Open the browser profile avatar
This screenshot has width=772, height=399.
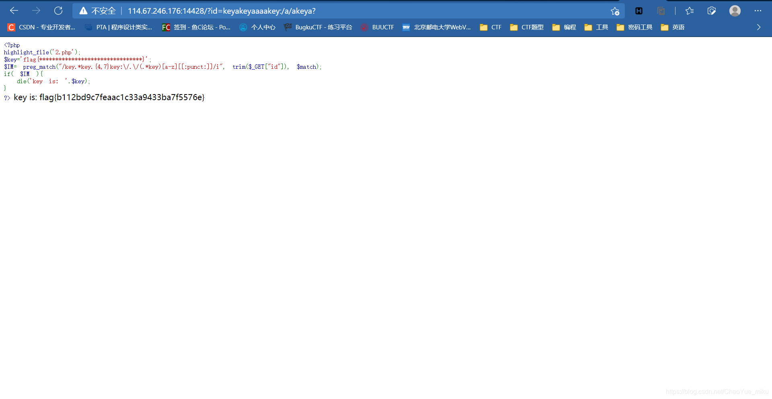[x=735, y=11]
